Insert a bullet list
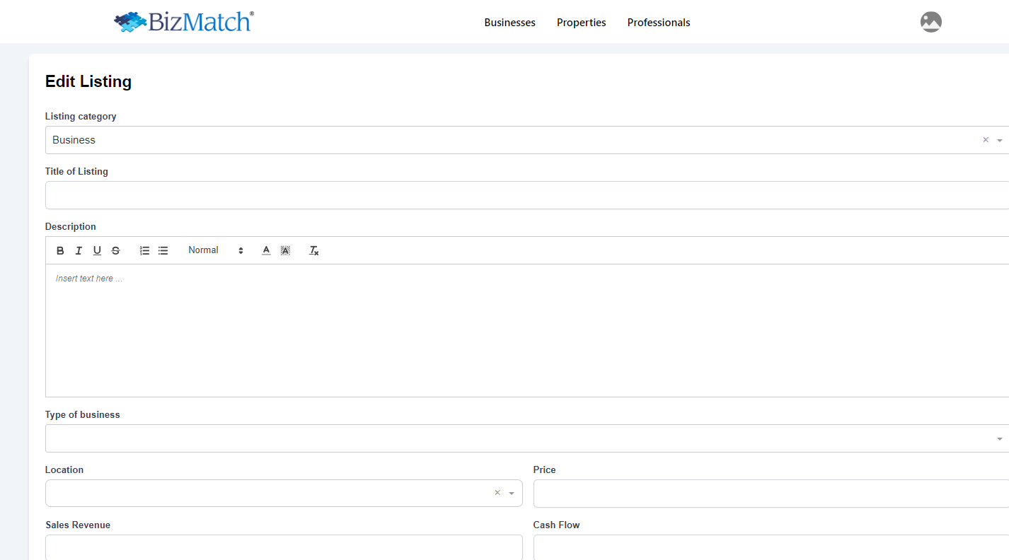1009x560 pixels. [163, 250]
